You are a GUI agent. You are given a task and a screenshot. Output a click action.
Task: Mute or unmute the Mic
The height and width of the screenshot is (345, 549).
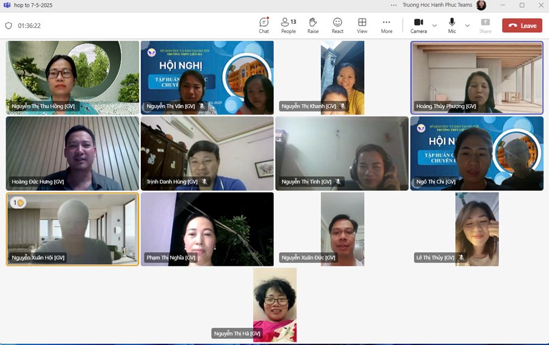[x=452, y=25]
